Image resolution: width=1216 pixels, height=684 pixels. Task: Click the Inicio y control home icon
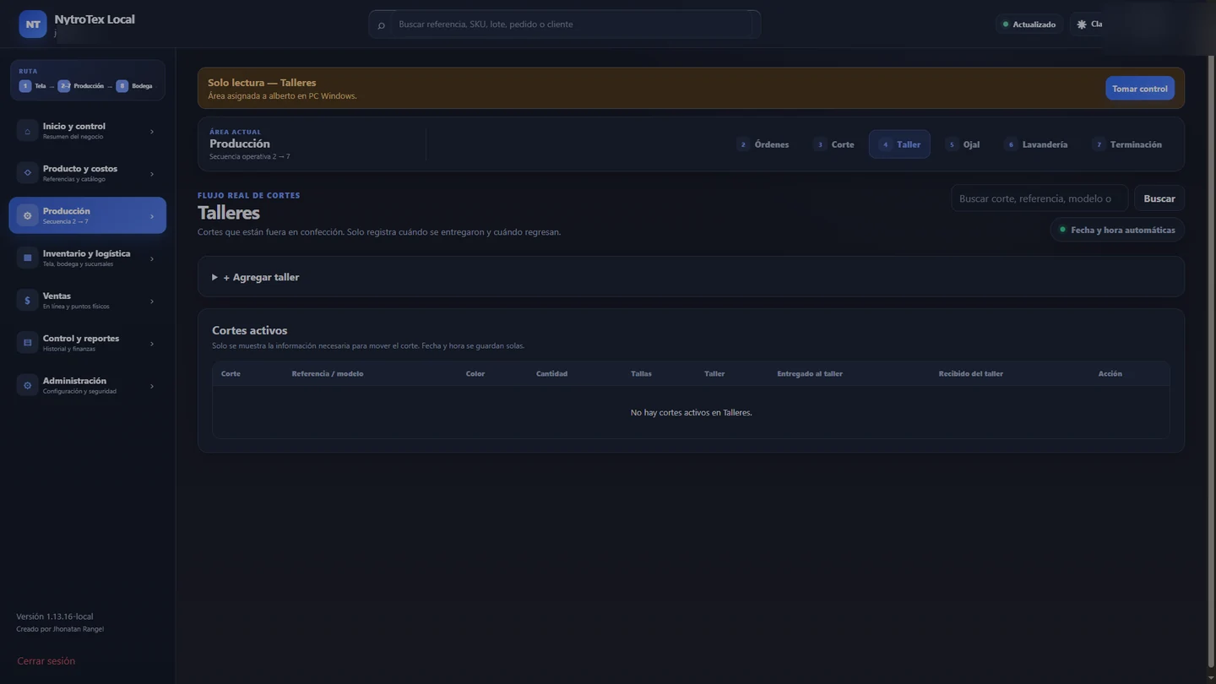(27, 131)
